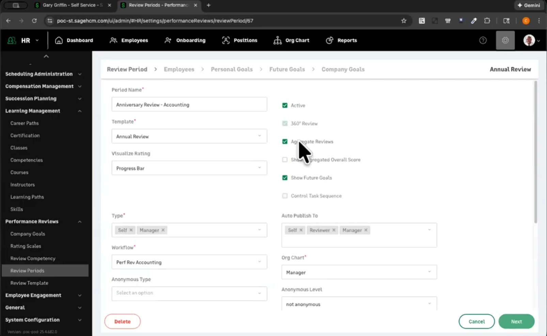Click the browser forward arrow
This screenshot has height=336, width=547.
point(21,21)
